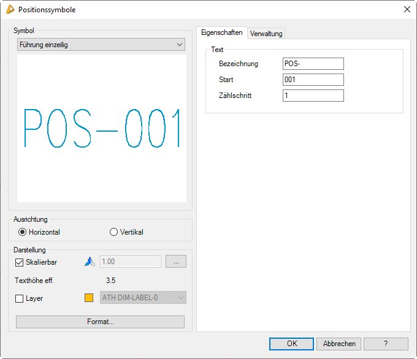417x359 pixels.
Task: Click the Positionssymbole app icon in title bar
Action: pos(10,10)
